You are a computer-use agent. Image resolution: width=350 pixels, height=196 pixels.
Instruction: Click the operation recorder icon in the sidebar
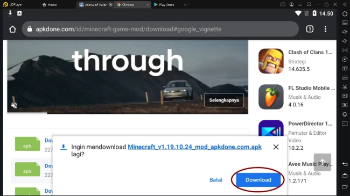pyautogui.click(x=345, y=59)
